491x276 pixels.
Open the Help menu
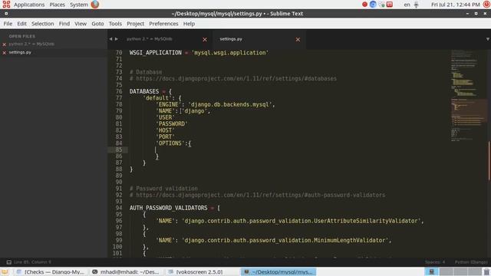tap(189, 24)
